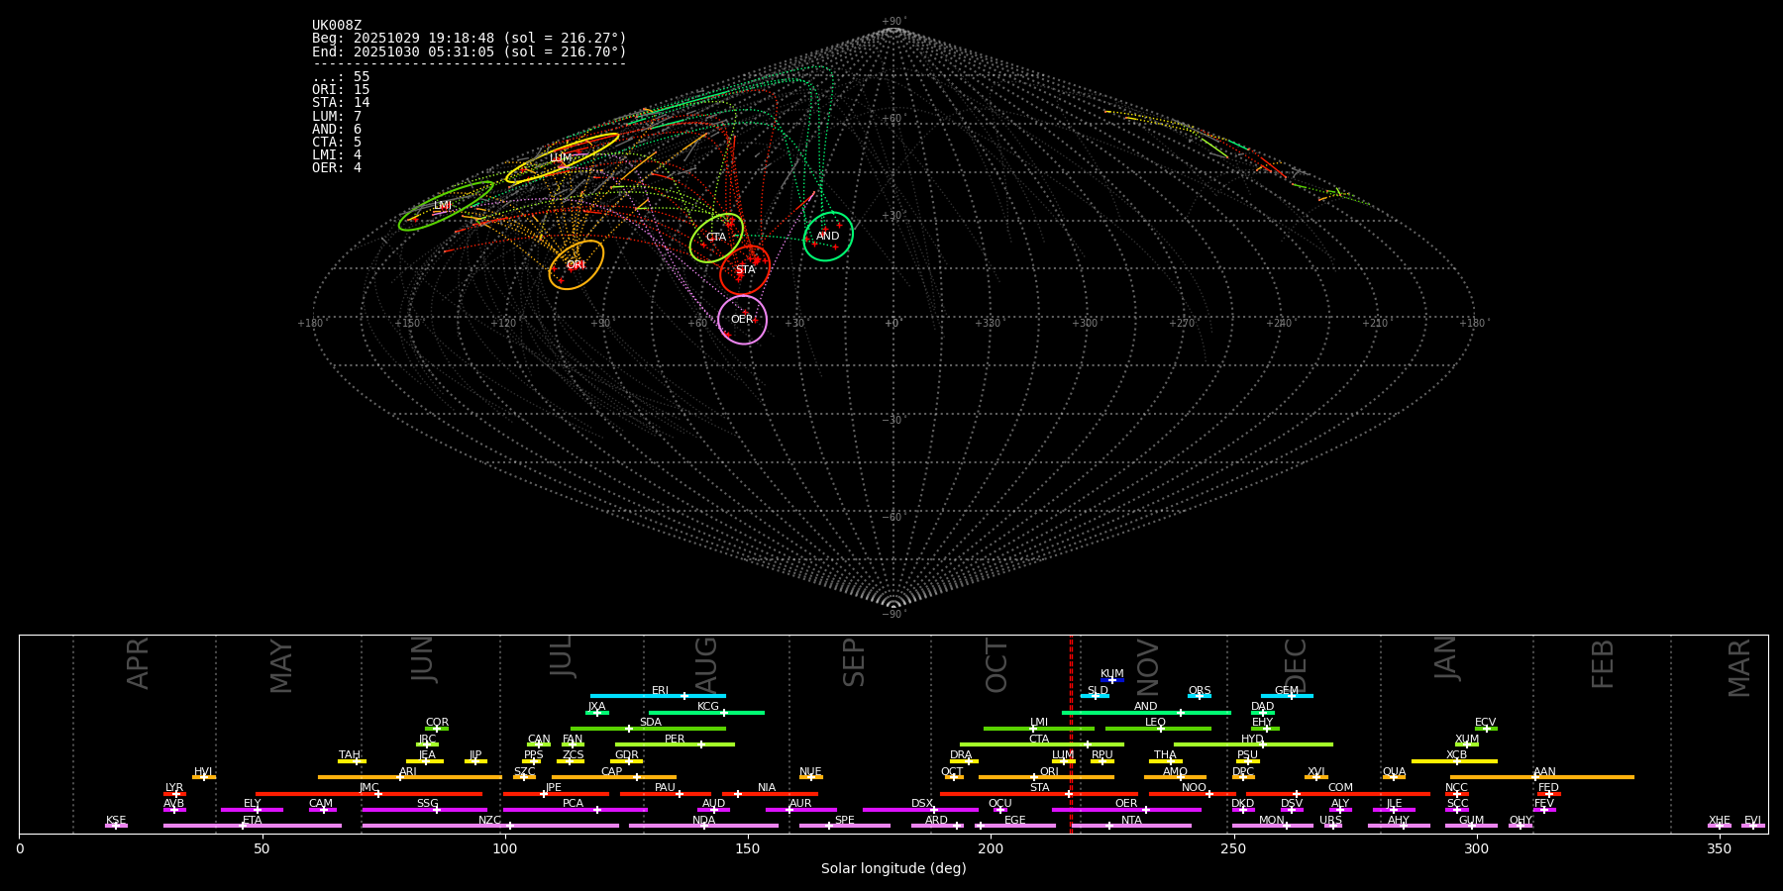
Task: Click the LEO shower bar in the timeline
Action: [x=1158, y=729]
